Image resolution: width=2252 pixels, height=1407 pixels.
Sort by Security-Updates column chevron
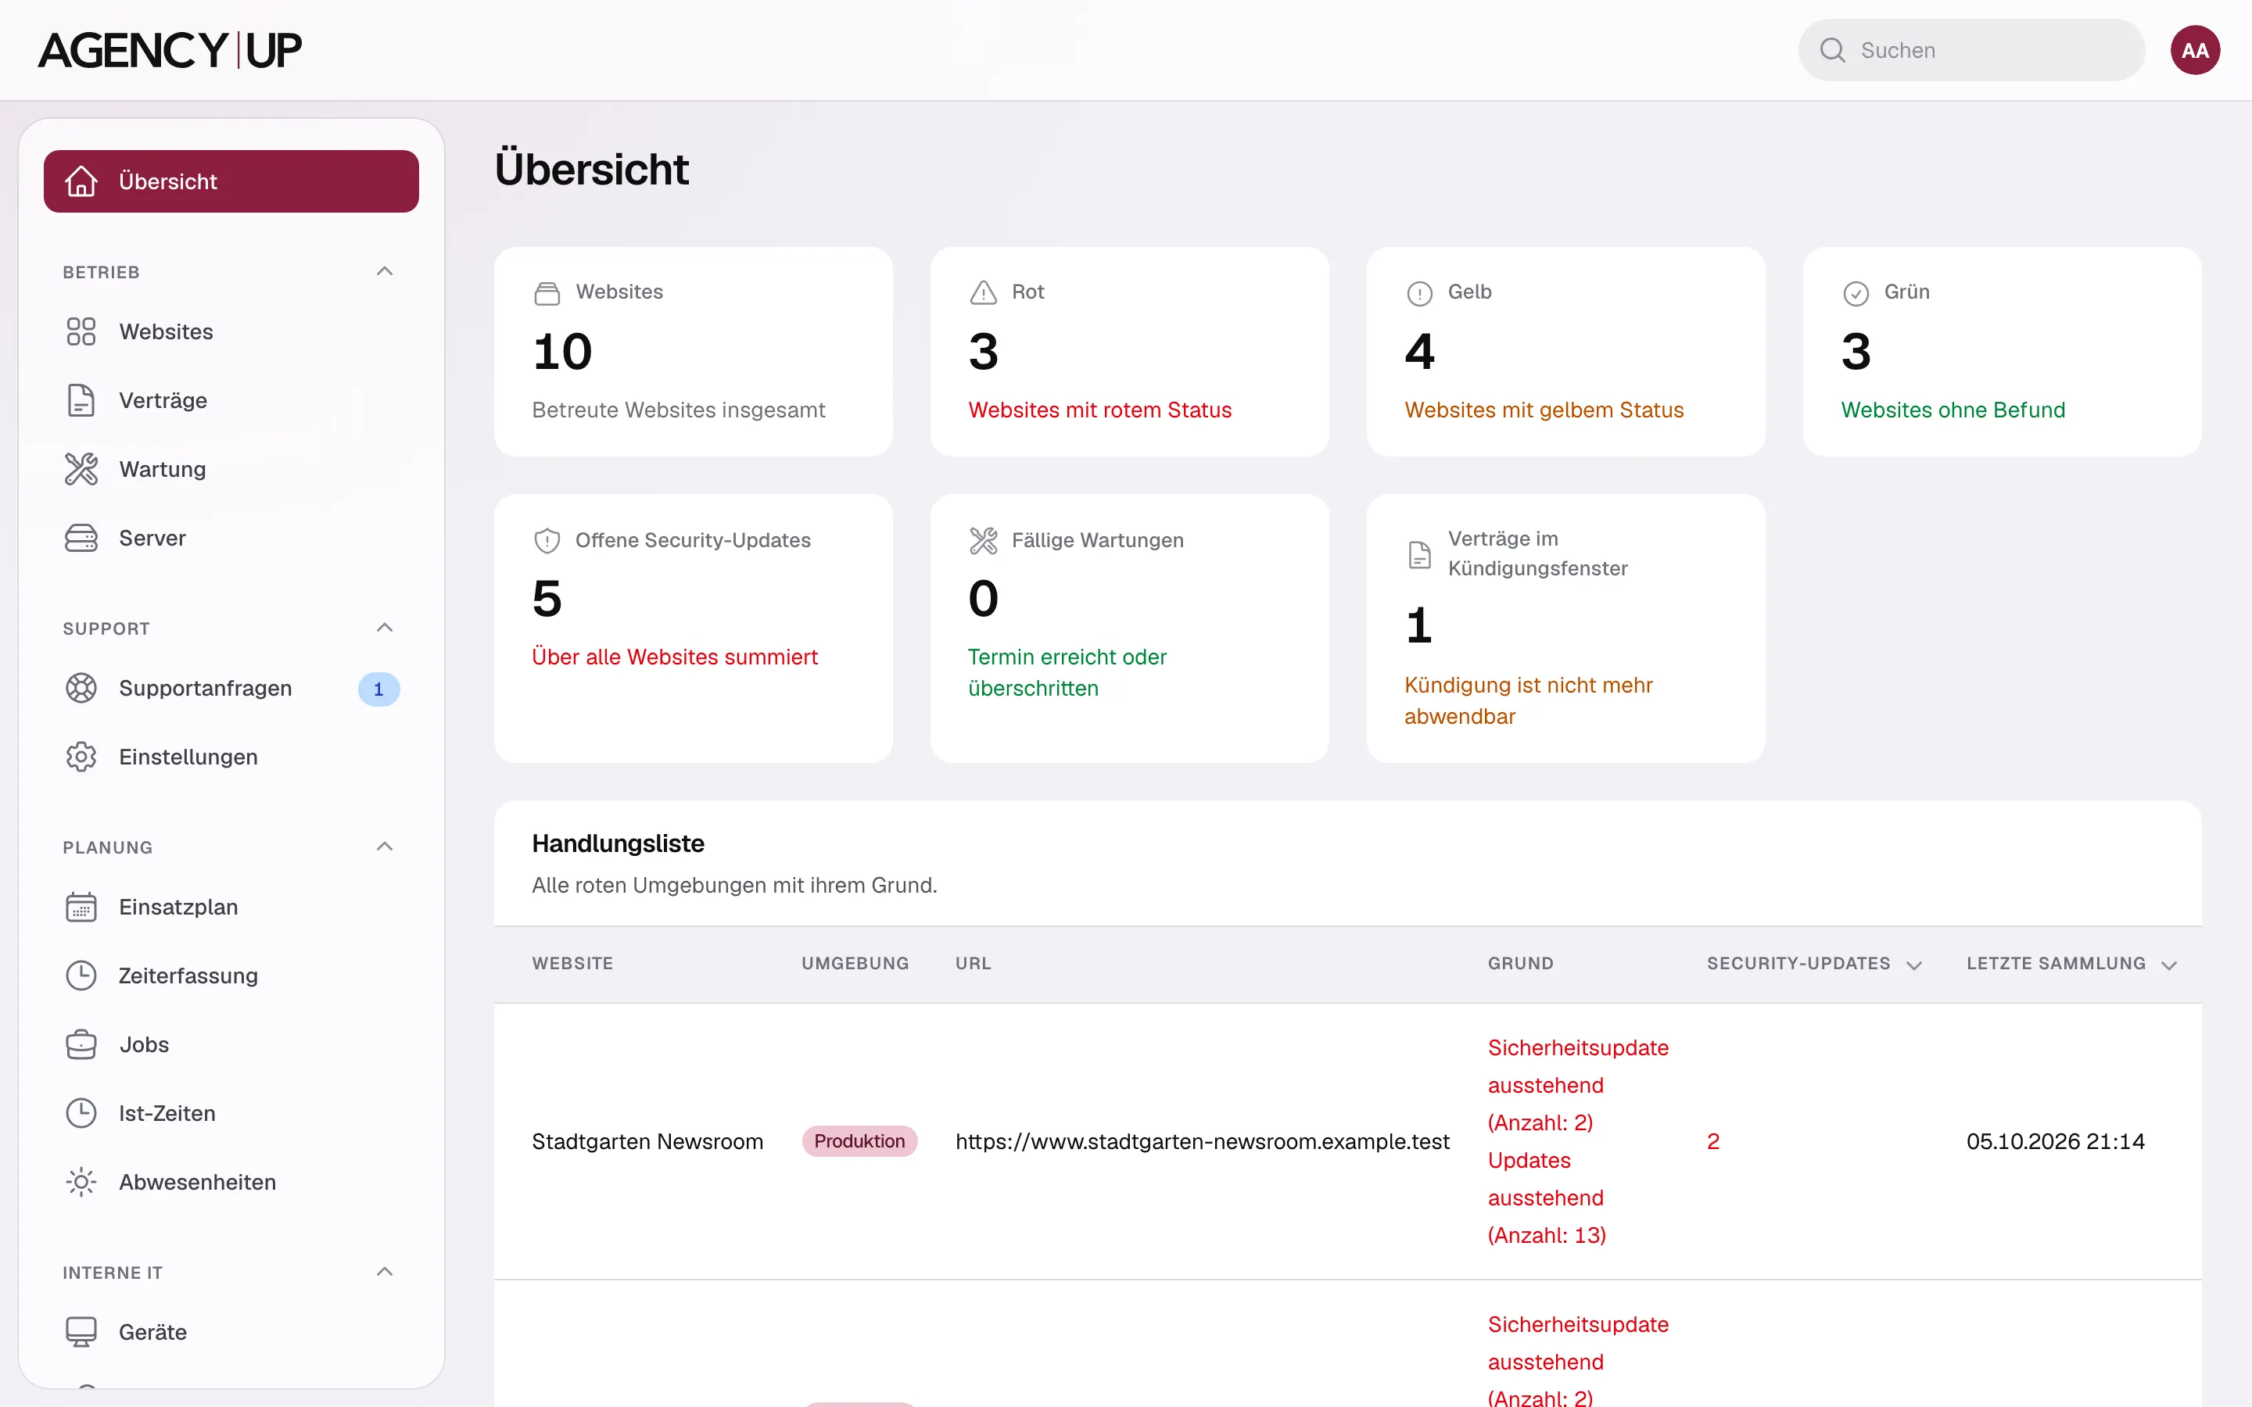[1914, 965]
